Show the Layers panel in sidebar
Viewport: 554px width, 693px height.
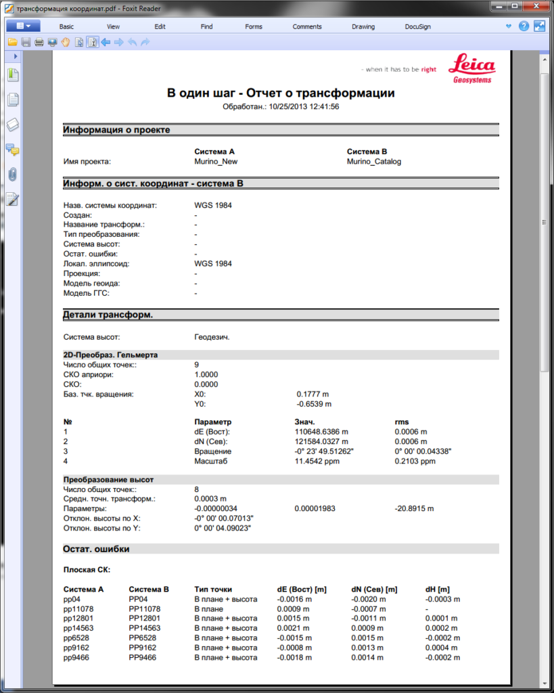tap(12, 125)
